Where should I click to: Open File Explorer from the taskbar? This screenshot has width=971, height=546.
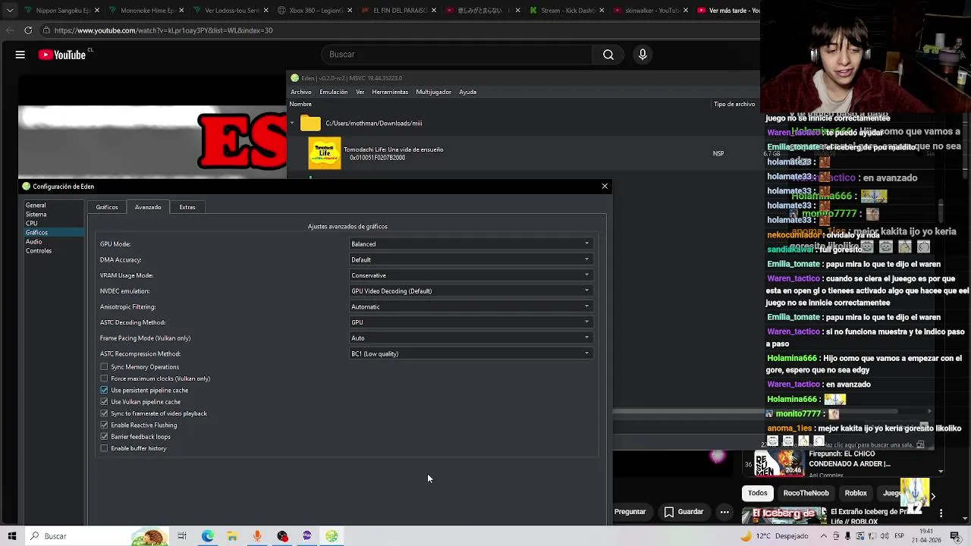232,536
